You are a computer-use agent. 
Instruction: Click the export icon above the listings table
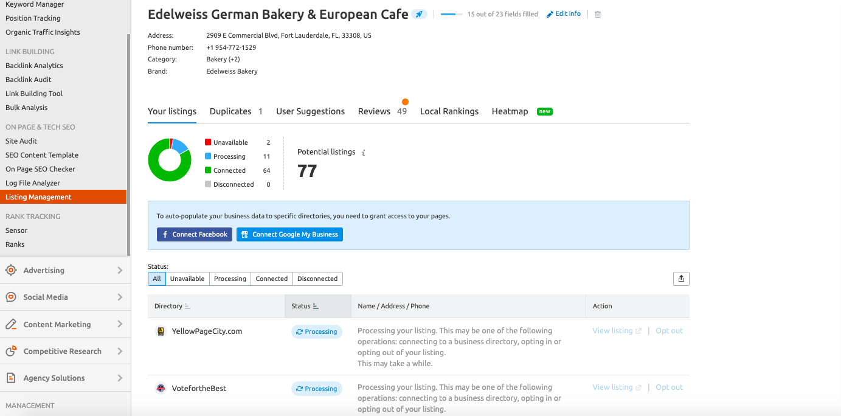click(x=681, y=279)
